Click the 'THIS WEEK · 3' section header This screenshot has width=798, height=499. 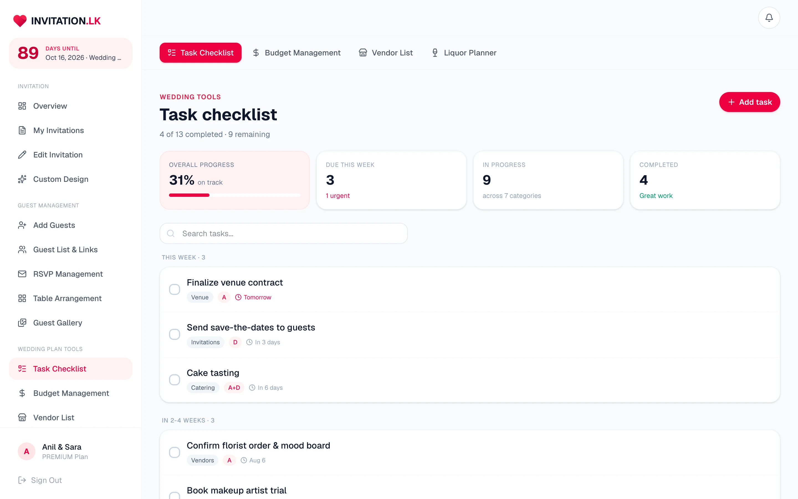point(183,258)
